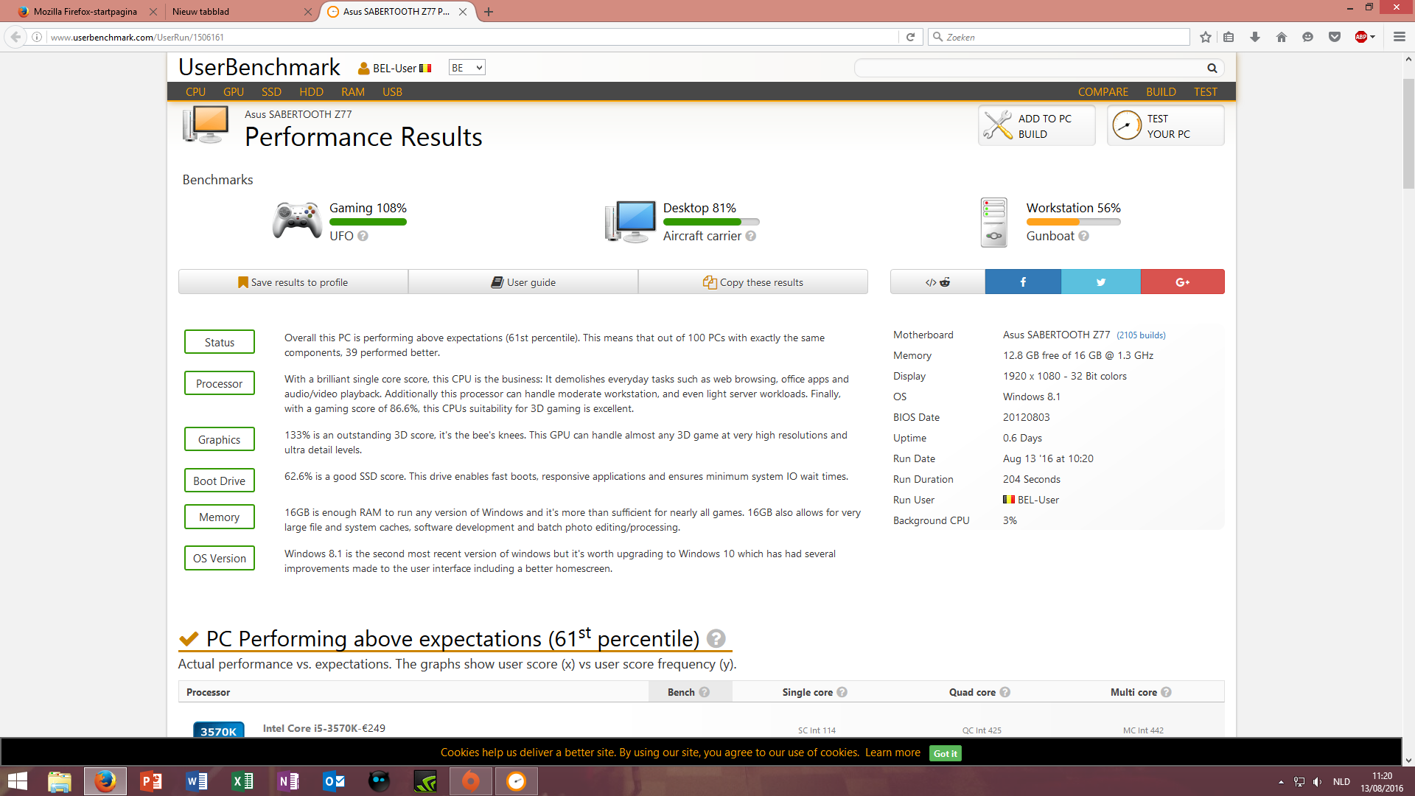Open GPU menu in navigation bar
The image size is (1415, 796).
[x=234, y=91]
